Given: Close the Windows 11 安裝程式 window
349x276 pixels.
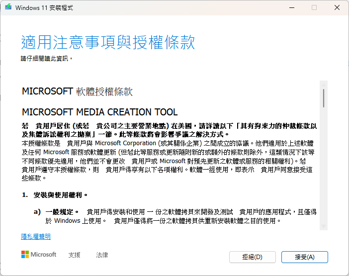Looking at the screenshot, I should click(x=337, y=8).
